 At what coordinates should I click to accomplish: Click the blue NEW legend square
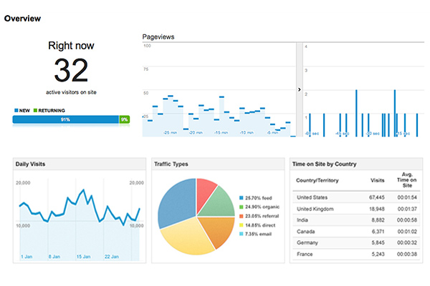point(16,110)
